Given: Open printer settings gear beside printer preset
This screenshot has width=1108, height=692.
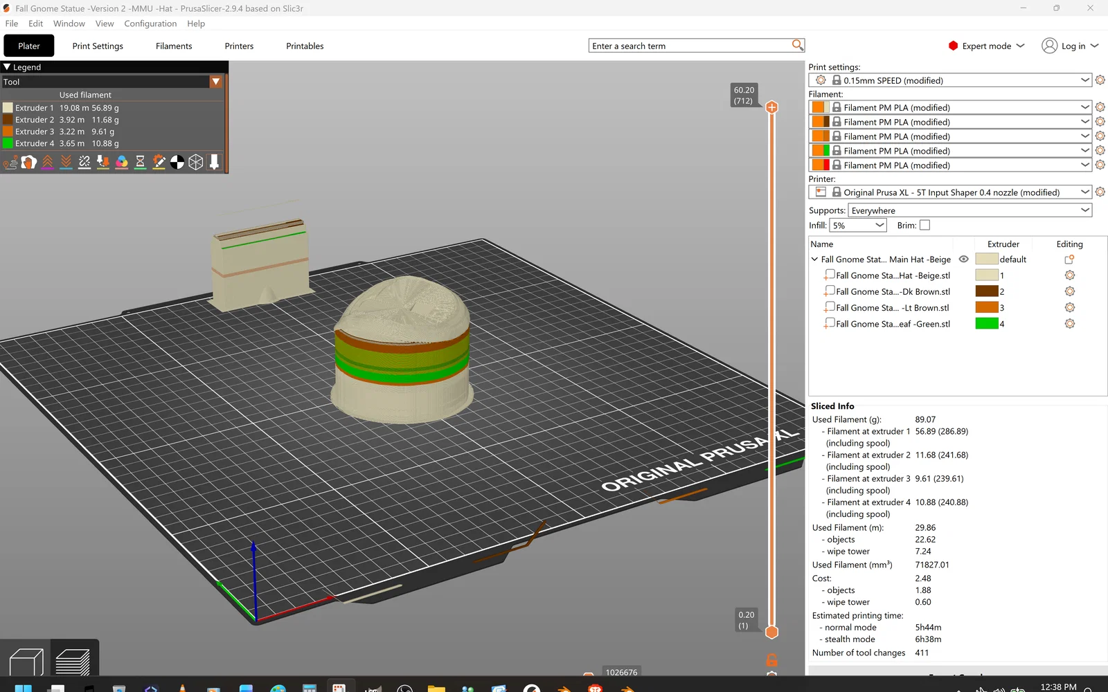Looking at the screenshot, I should pyautogui.click(x=1100, y=192).
